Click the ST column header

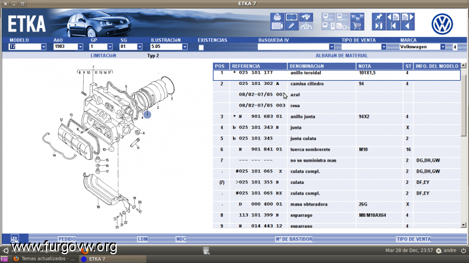click(408, 66)
